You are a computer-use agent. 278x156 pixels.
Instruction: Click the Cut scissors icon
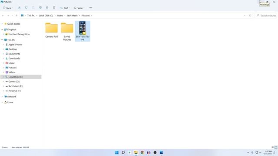point(19,8)
